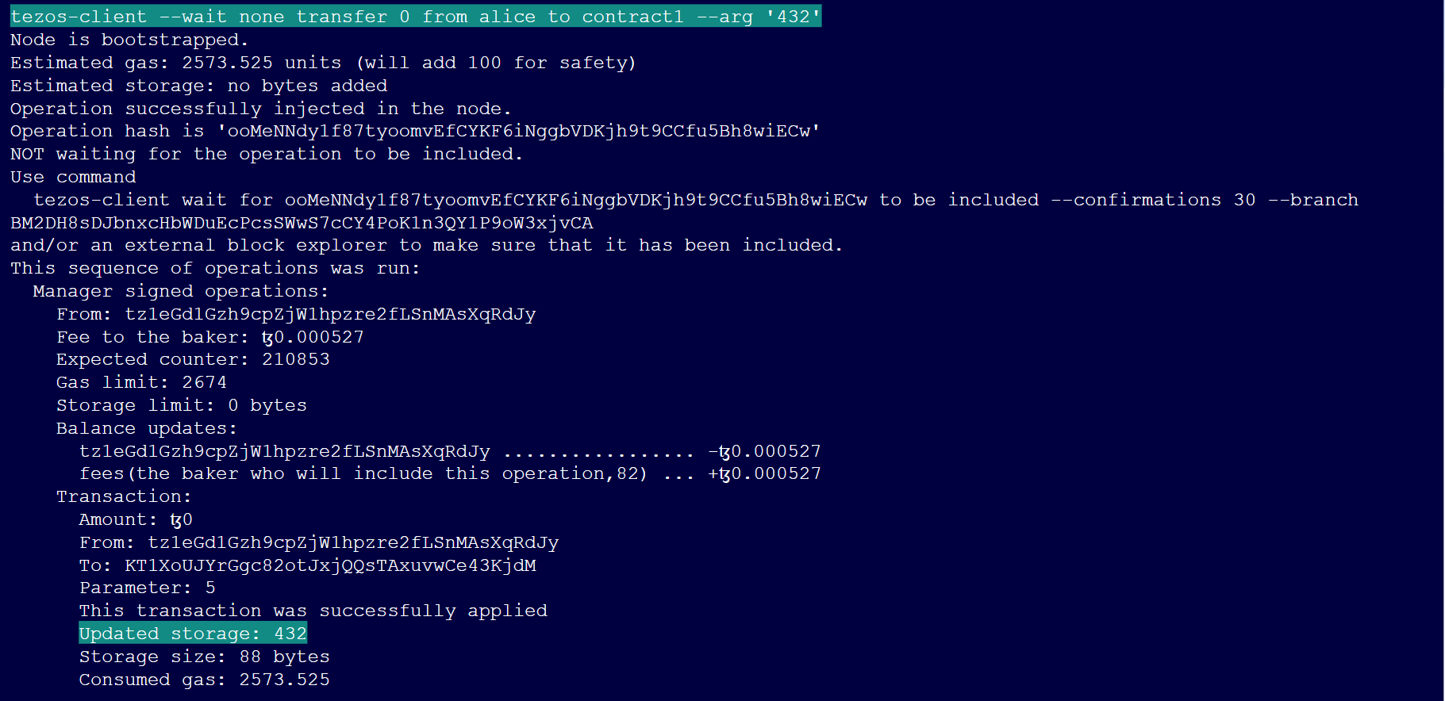
Task: Click the highlighted "Updated storage: 432" text
Action: (193, 634)
